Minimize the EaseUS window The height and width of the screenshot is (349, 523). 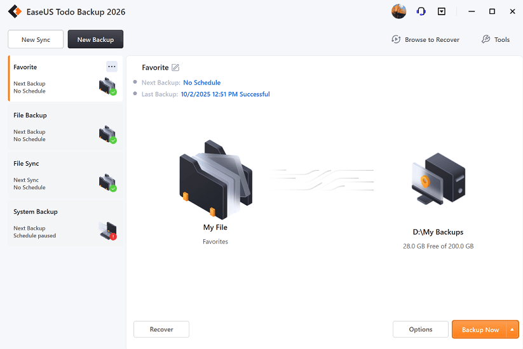pos(472,11)
